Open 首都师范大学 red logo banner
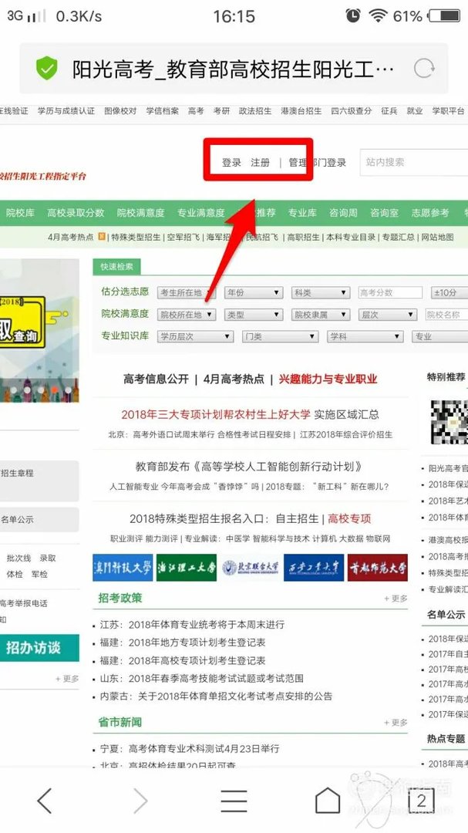 (x=378, y=568)
